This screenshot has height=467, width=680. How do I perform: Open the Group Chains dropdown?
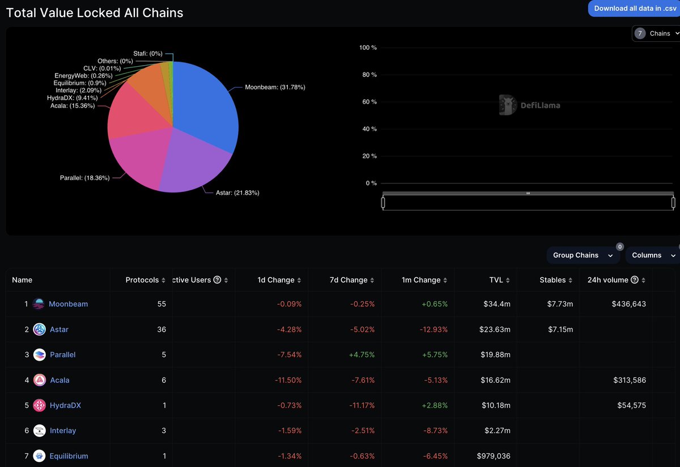tap(583, 255)
